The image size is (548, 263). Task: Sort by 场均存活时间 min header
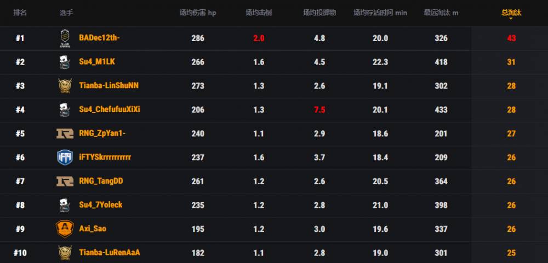pos(380,13)
